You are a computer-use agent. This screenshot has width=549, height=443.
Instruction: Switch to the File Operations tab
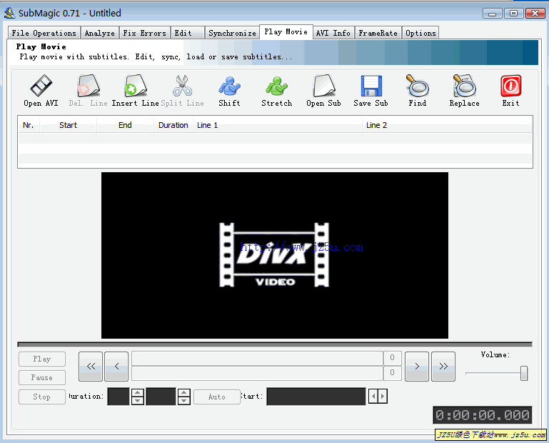tap(44, 33)
